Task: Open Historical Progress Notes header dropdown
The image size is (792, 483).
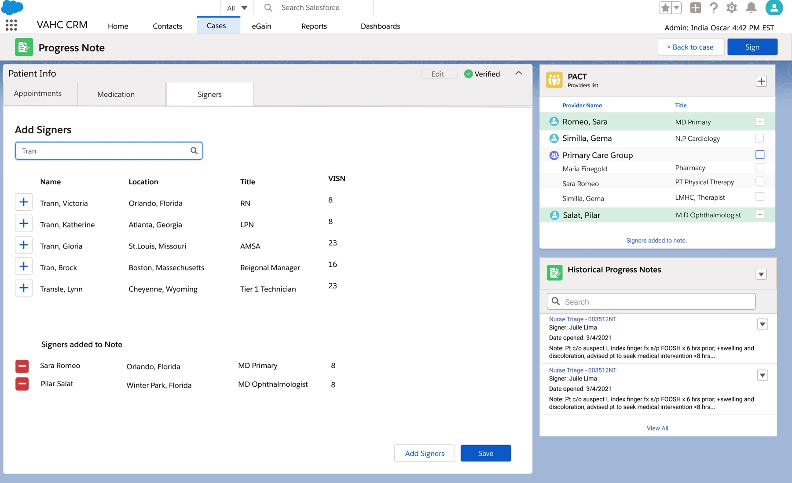Action: 761,274
